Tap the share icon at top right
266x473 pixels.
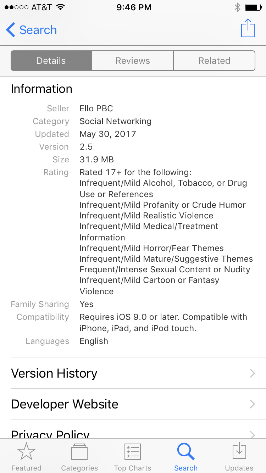point(248,28)
